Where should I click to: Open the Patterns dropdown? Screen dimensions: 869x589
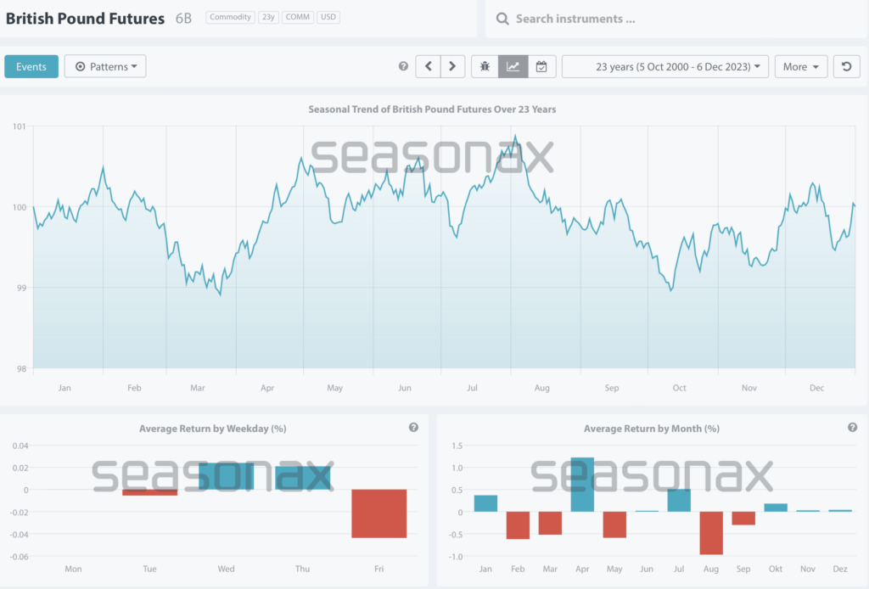tap(105, 66)
